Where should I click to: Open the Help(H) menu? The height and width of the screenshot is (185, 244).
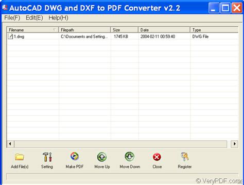point(58,17)
